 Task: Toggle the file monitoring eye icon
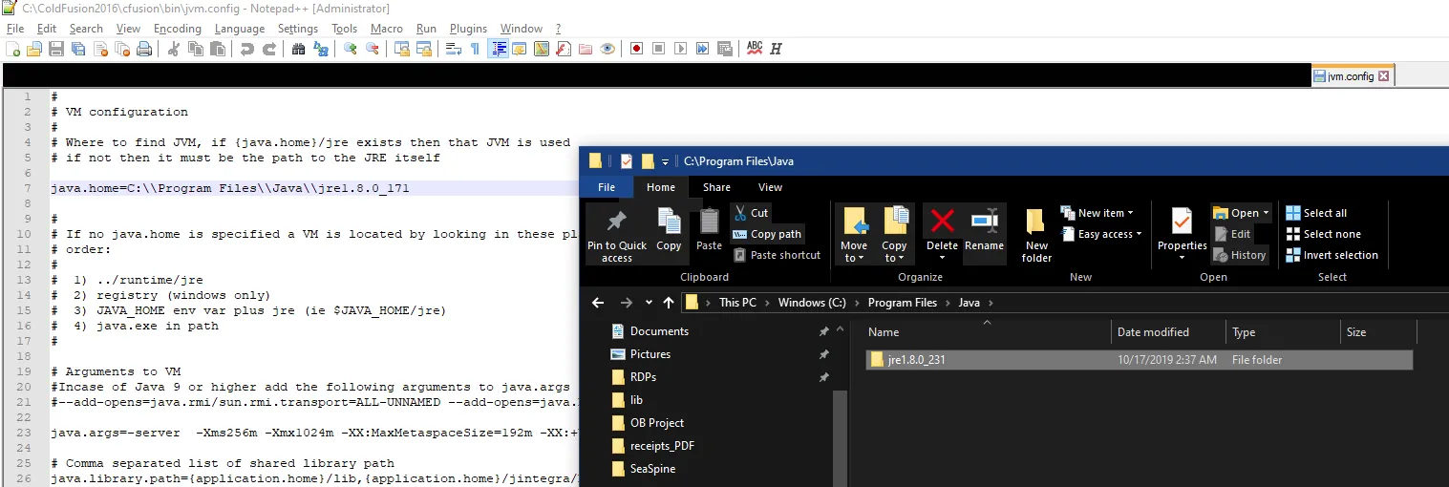pos(607,49)
